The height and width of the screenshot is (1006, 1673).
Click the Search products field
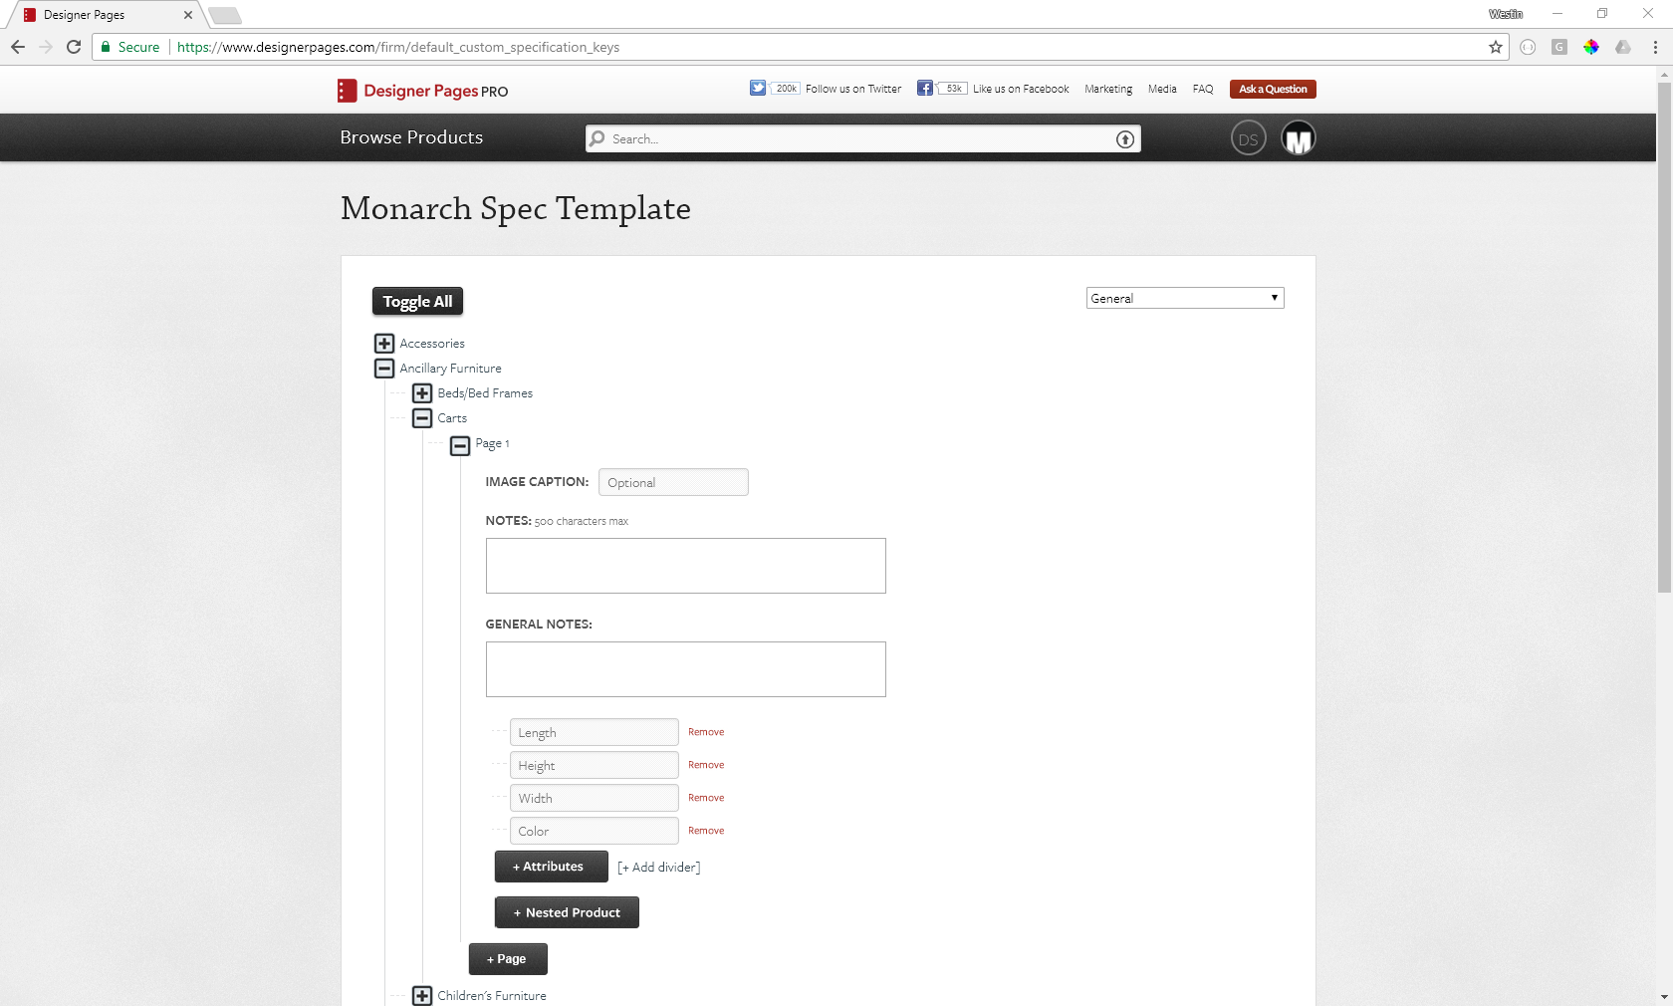click(861, 139)
